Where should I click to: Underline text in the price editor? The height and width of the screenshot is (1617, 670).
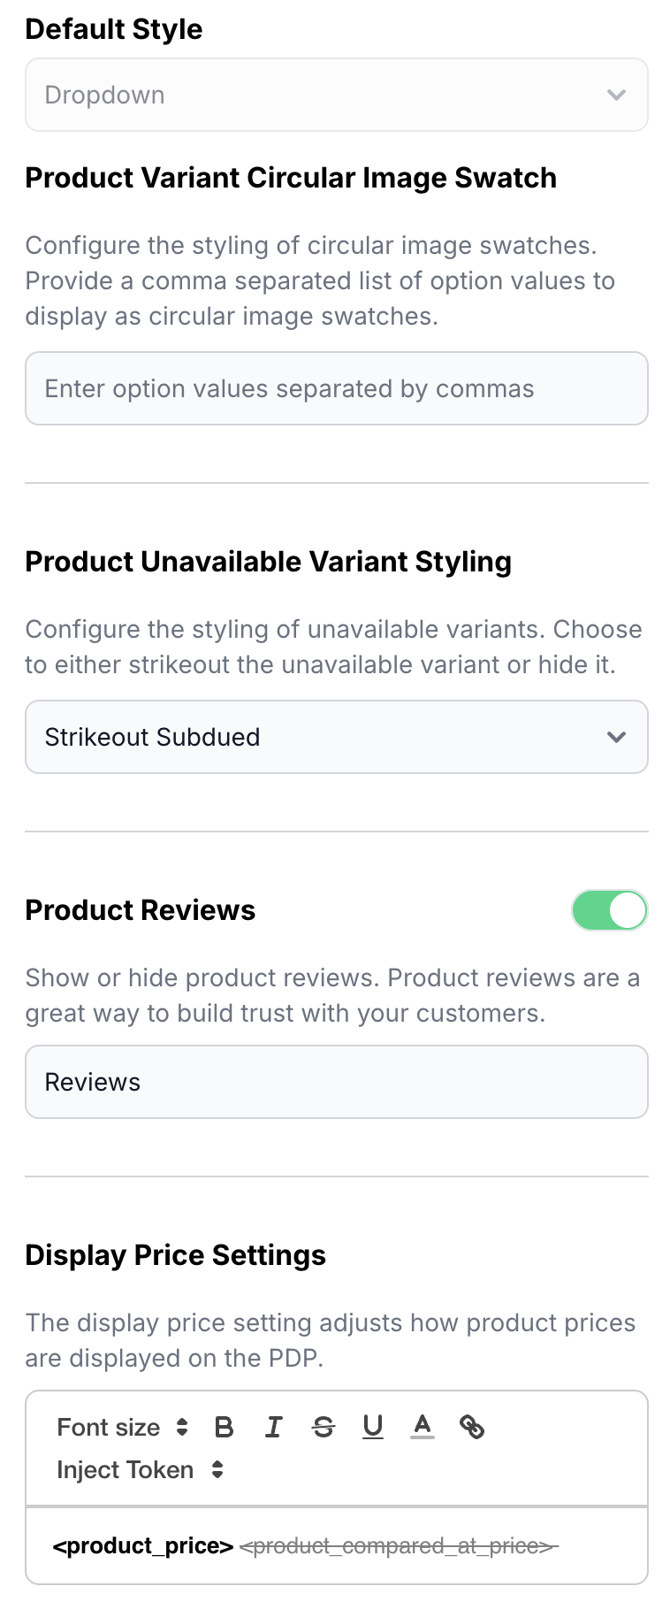373,1427
